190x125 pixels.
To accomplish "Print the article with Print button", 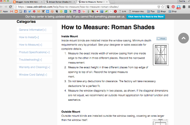I will [161, 39].
